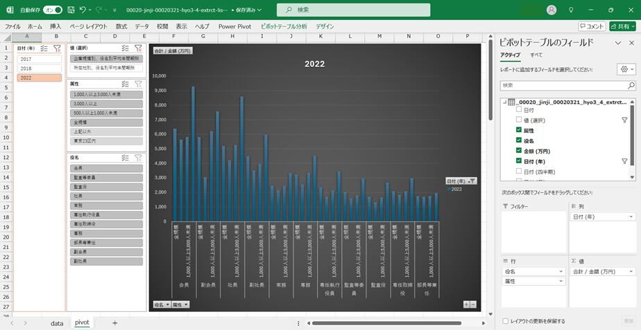
Task: Click the plus button to add a new sheet
Action: pyautogui.click(x=114, y=322)
